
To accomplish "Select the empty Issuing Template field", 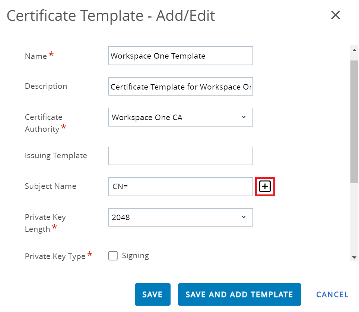I will 180,156.
